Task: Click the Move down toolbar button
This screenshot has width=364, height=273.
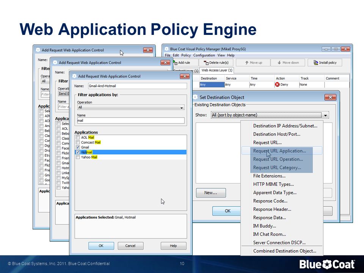Action: coord(288,63)
